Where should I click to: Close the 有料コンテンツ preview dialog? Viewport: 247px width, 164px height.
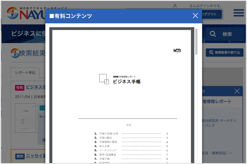pos(195,16)
